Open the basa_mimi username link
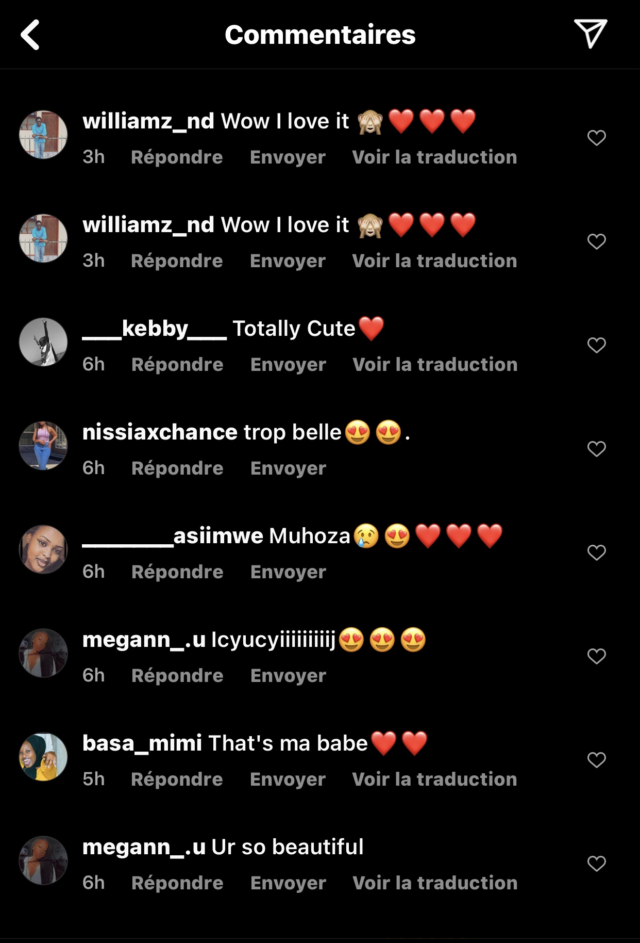 pos(142,743)
